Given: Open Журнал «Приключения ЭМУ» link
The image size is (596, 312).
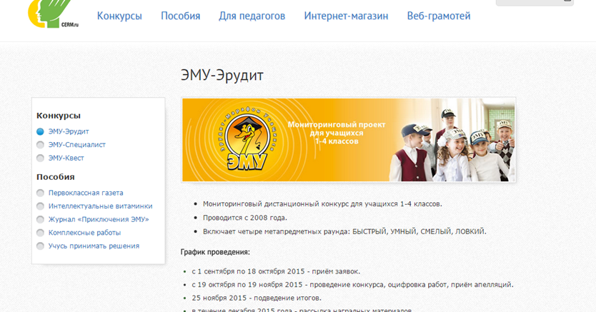Looking at the screenshot, I should (x=99, y=220).
